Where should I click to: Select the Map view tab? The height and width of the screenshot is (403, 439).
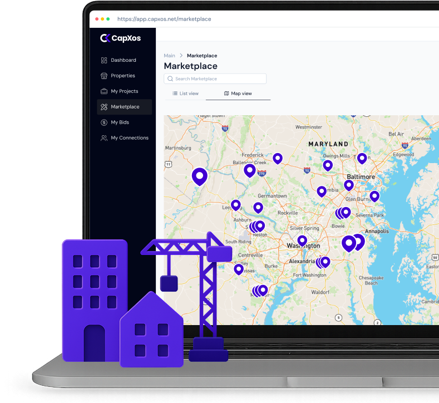(238, 94)
